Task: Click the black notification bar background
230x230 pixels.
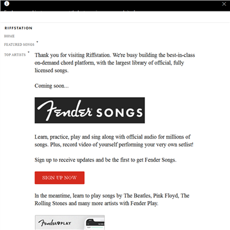Action: pos(115,6)
